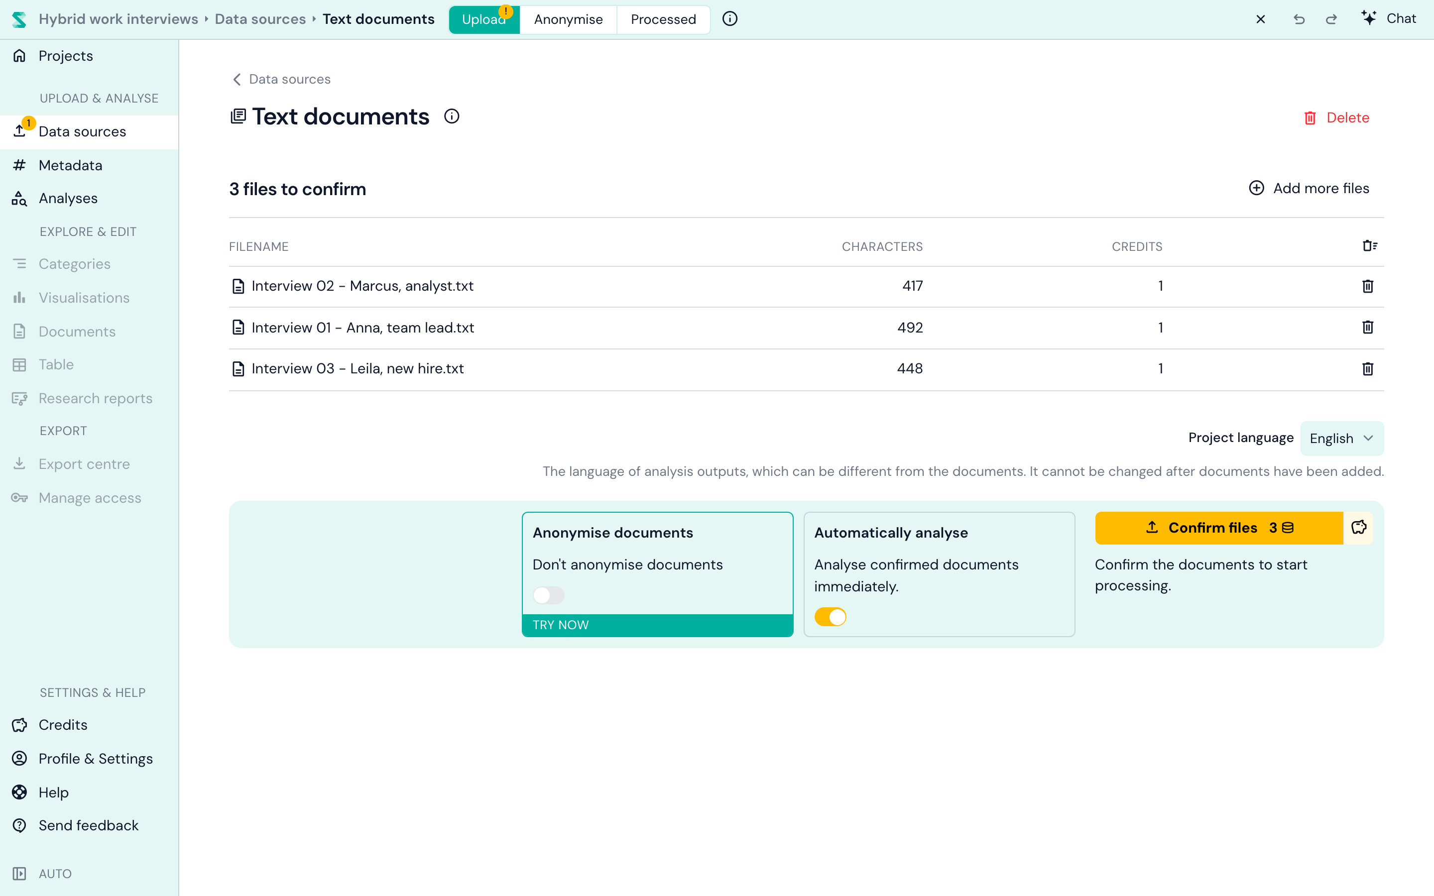Image resolution: width=1434 pixels, height=896 pixels.
Task: Open the Projects home page
Action: (x=65, y=56)
